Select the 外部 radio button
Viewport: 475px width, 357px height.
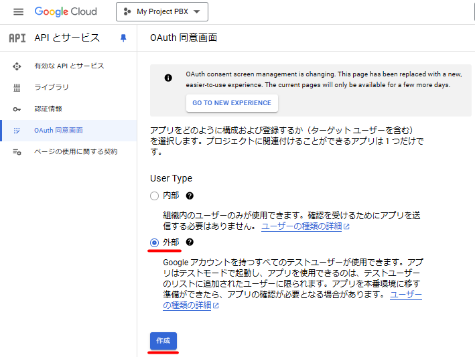(155, 242)
